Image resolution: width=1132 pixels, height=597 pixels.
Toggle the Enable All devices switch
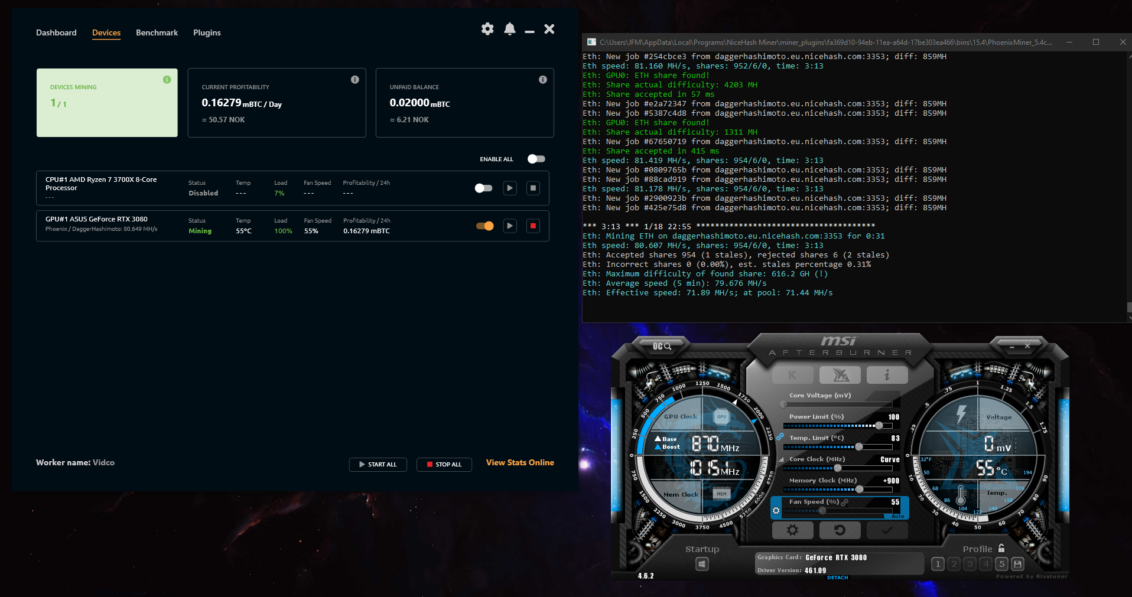536,159
